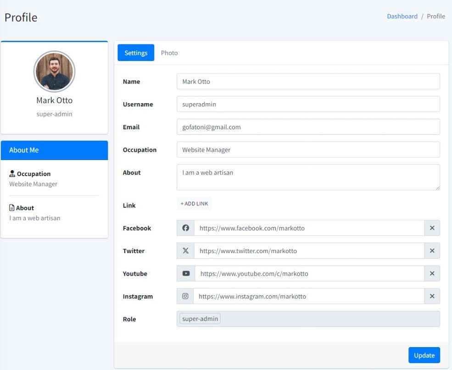Go to Dashboard via breadcrumb link
The image size is (452, 370).
click(x=402, y=16)
